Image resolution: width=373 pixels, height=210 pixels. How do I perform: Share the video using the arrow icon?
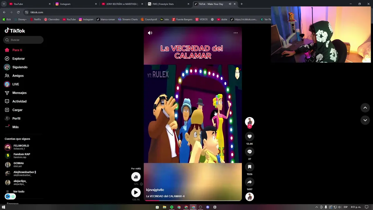tap(249, 182)
